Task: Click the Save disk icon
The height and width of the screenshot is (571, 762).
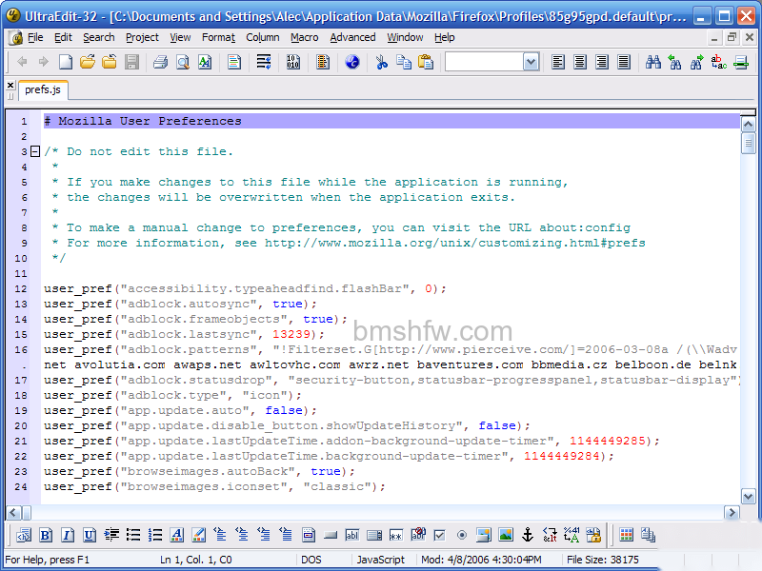Action: coord(131,62)
